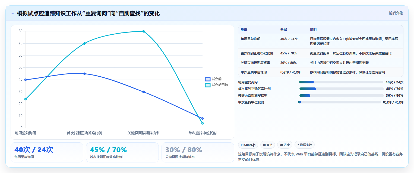Click the 试点后目标 point valued 24
Viewport: 414px width, 173px height.
(x=26, y=99)
